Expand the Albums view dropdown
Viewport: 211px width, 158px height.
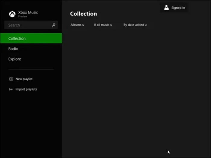tap(77, 25)
